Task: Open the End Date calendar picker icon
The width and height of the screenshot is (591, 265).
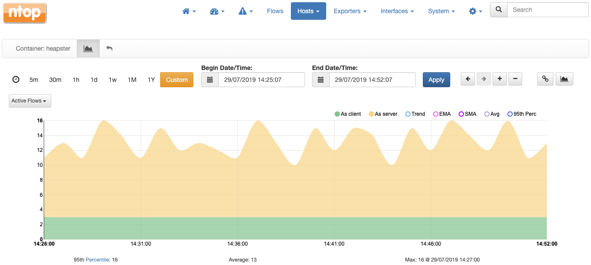Action: 321,80
